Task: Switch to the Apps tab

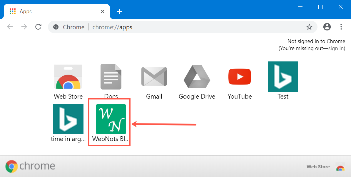Action: point(44,11)
